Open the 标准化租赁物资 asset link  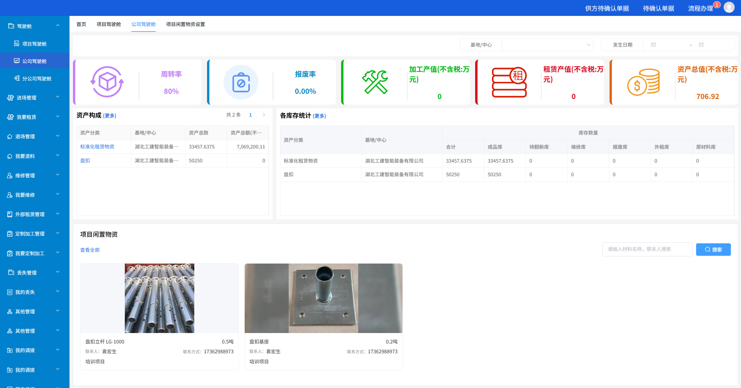click(x=97, y=147)
